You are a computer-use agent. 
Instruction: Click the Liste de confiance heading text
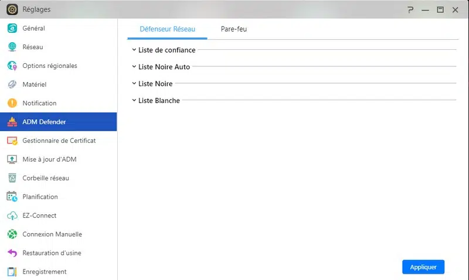tap(166, 50)
